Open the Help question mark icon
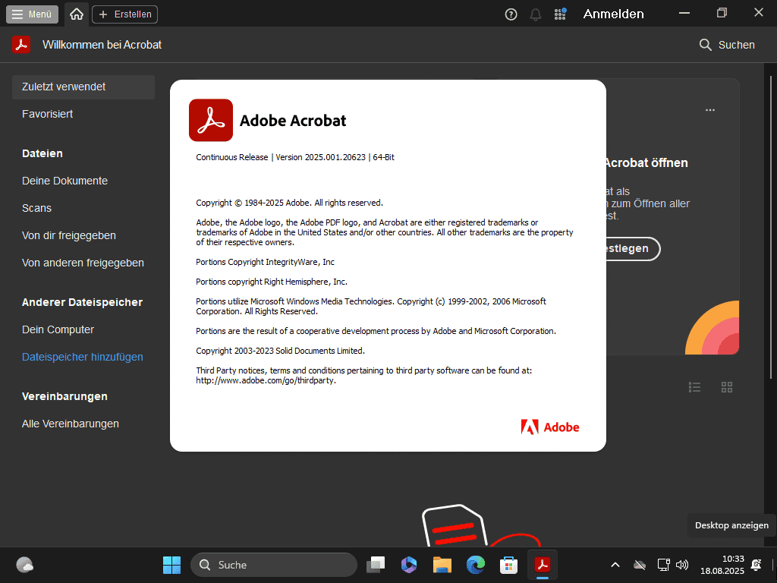This screenshot has height=583, width=777. [x=511, y=14]
